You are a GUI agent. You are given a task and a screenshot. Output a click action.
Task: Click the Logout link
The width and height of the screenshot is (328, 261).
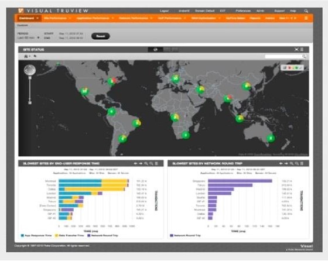[164, 11]
